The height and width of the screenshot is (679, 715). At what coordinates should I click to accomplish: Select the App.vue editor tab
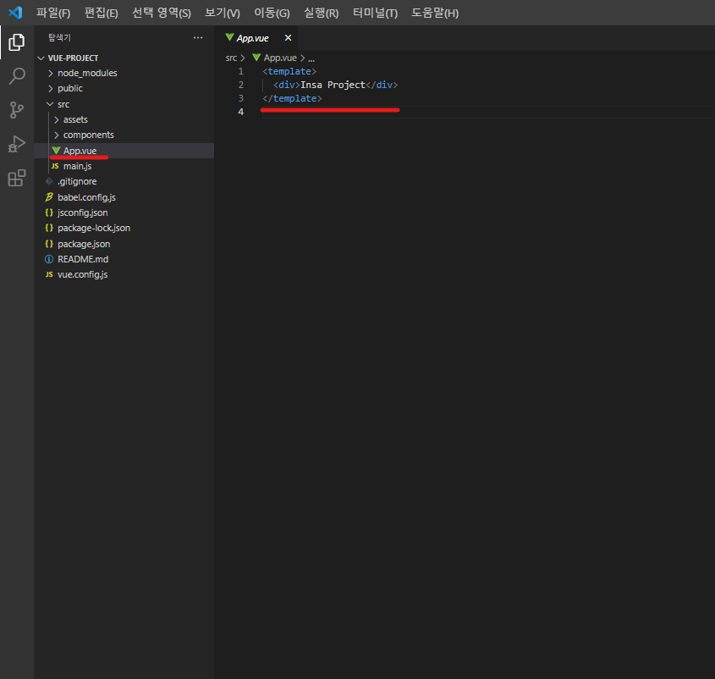(x=256, y=38)
